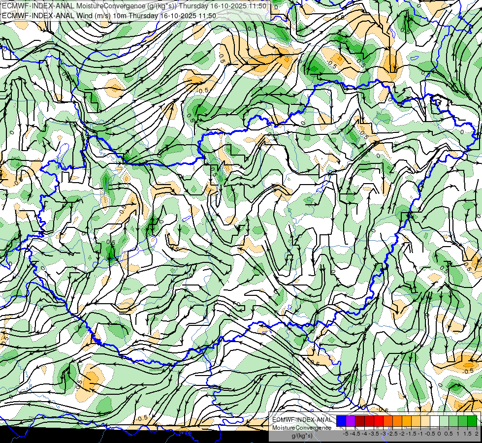Image resolution: width=482 pixels, height=443 pixels.
Task: Click the legend's MoistureConvergence label
Action: 302,428
